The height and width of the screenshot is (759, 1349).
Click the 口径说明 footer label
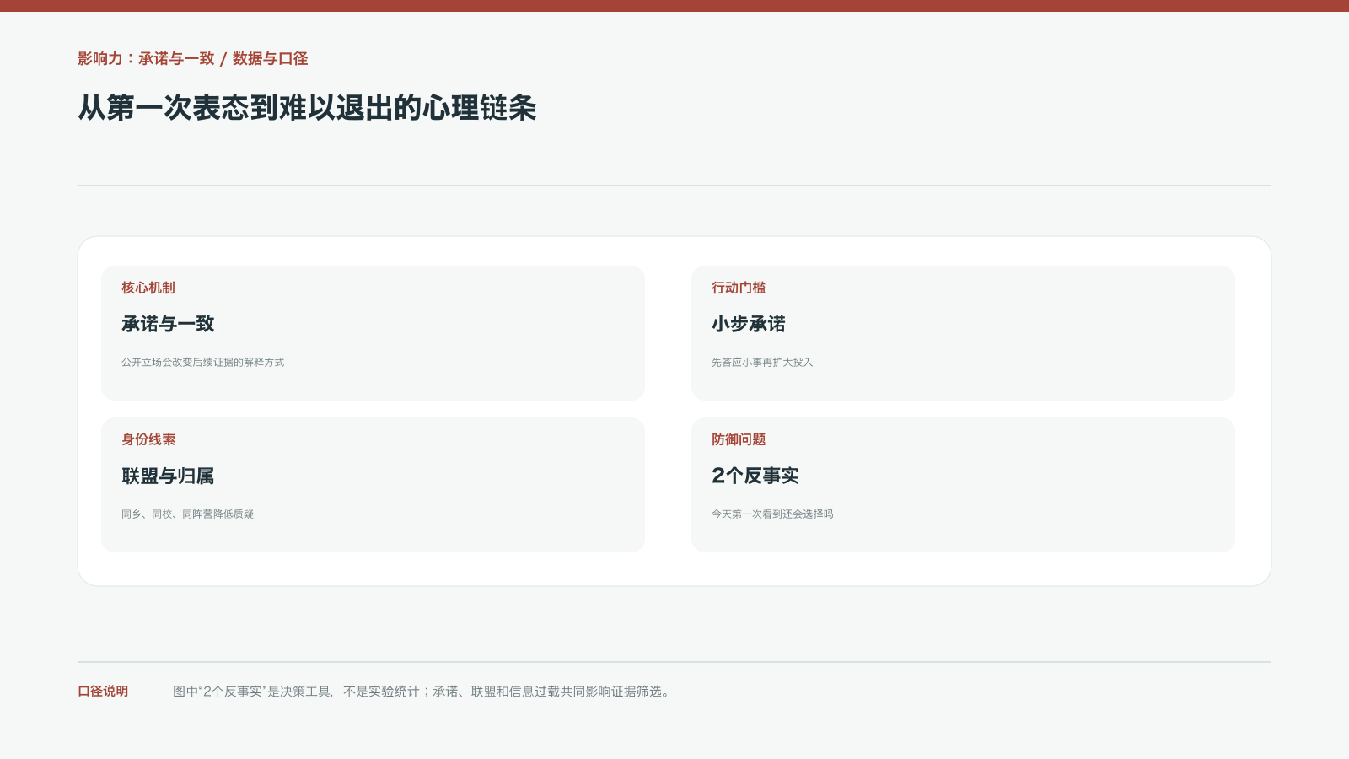point(103,692)
